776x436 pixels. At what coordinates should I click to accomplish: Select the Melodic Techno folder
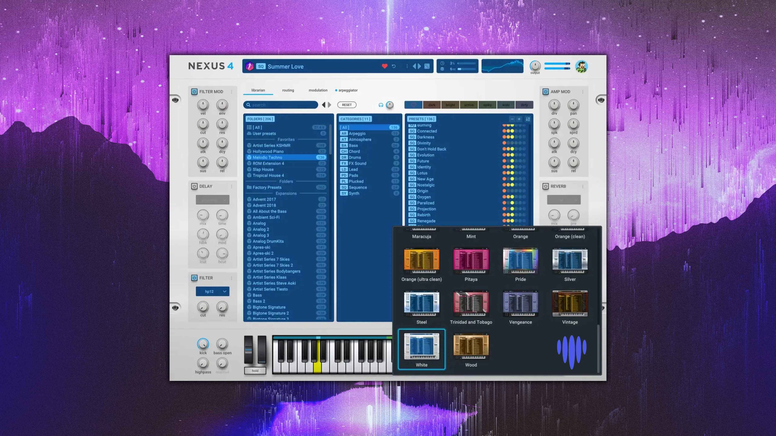pyautogui.click(x=286, y=157)
